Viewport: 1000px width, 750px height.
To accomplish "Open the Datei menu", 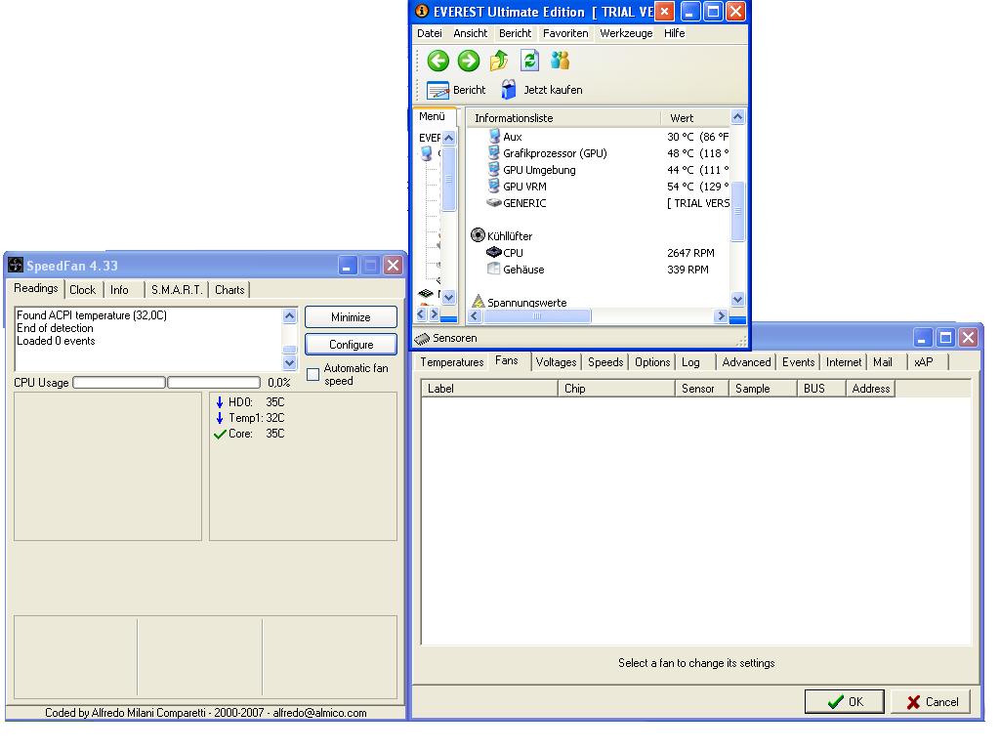I will (x=430, y=33).
